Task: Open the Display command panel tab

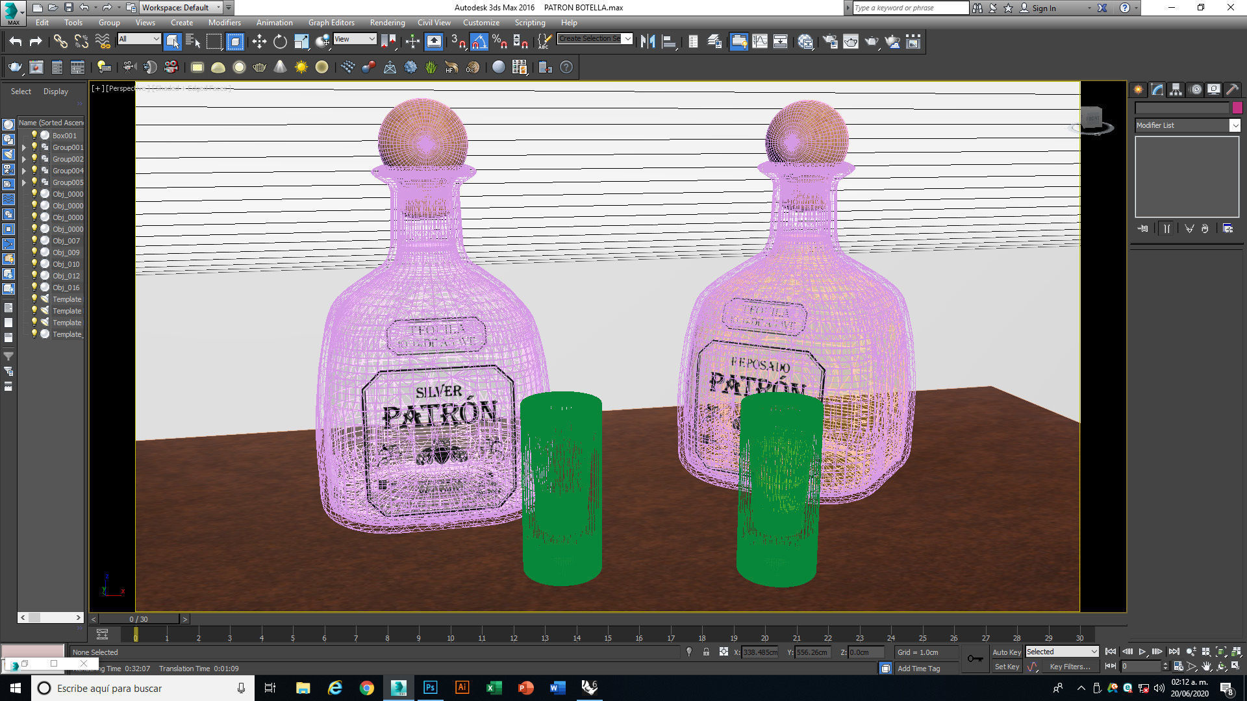Action: 1214,90
